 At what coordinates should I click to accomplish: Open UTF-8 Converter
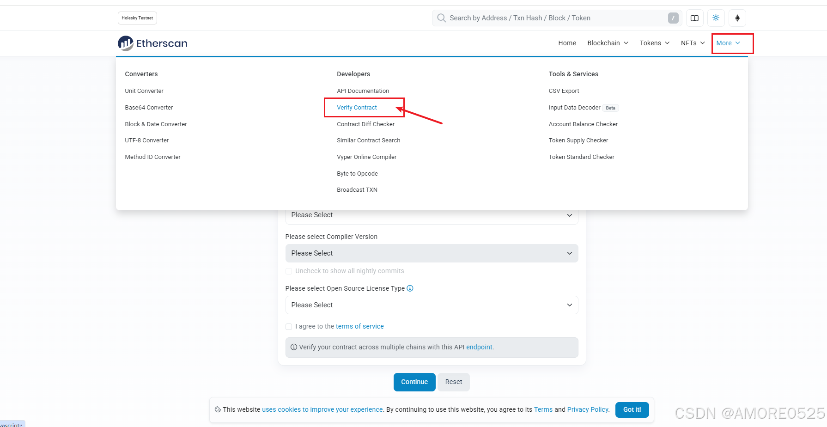146,140
